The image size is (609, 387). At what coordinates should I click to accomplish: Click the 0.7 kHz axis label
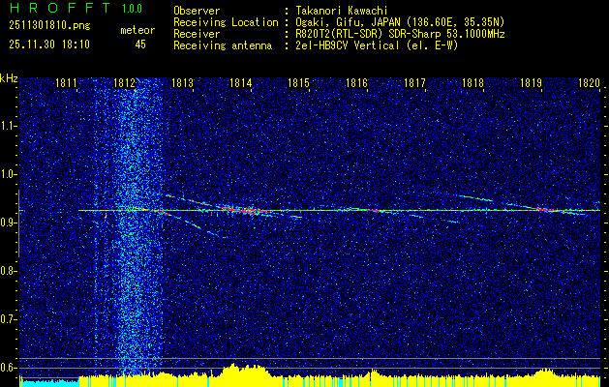pos(8,319)
